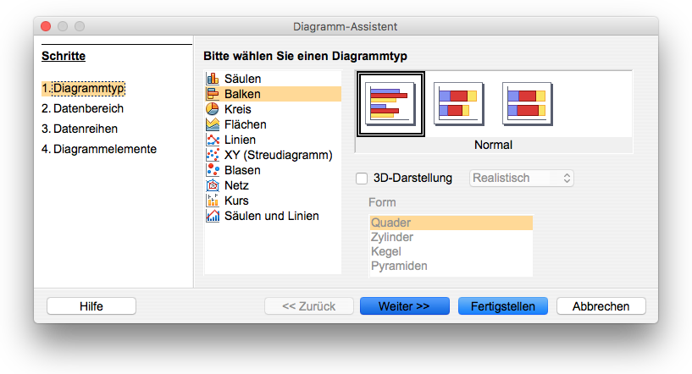Enable the 3D-Darstellung checkbox
The height and width of the screenshot is (374, 692).
[362, 179]
